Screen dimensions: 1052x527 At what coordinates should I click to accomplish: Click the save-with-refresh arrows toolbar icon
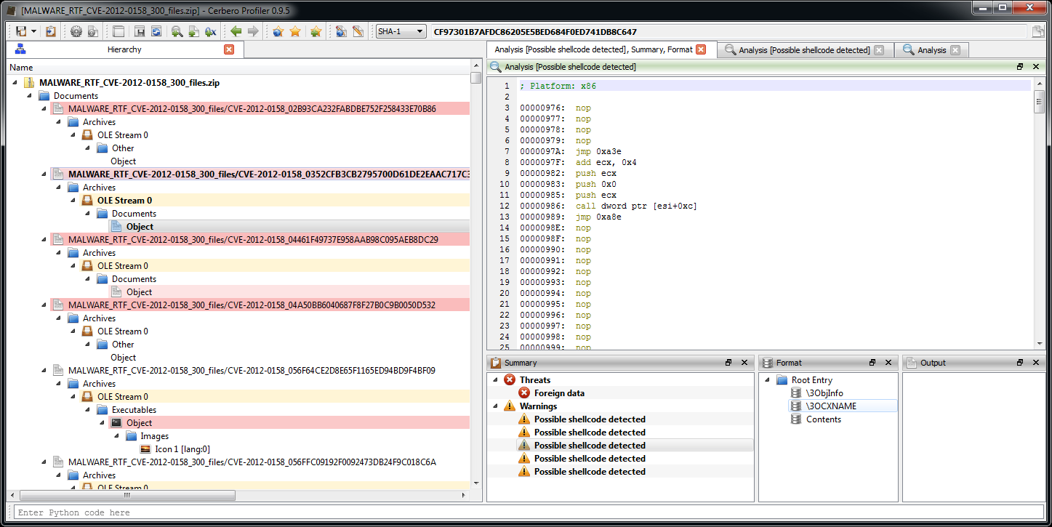156,31
